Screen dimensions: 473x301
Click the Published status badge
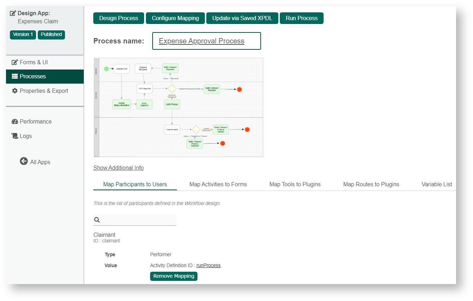point(51,35)
